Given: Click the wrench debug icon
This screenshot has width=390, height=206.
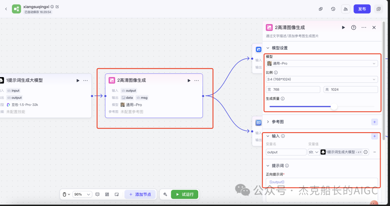Looking at the screenshot, I should click(165, 194).
